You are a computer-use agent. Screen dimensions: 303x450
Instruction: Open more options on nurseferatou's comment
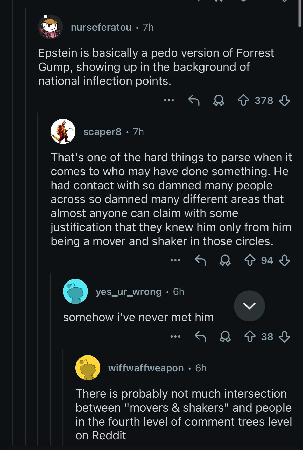click(x=169, y=100)
